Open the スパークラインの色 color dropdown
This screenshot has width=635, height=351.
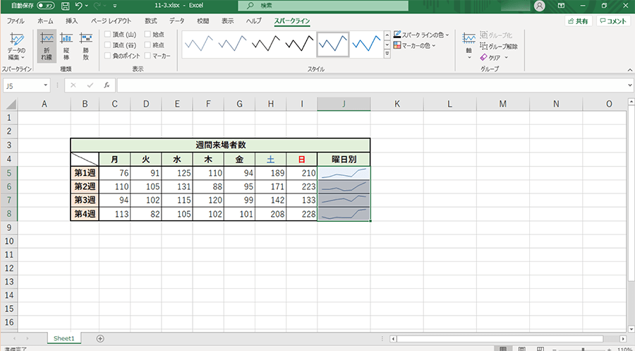click(421, 34)
